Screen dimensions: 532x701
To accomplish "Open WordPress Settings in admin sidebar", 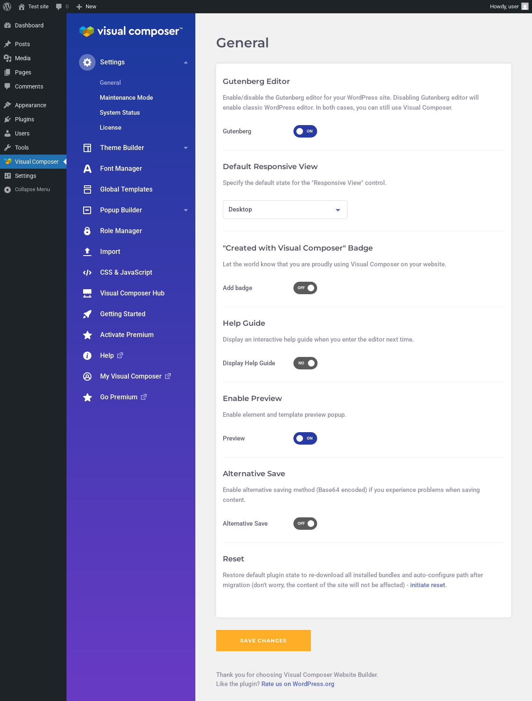I will tap(33, 176).
